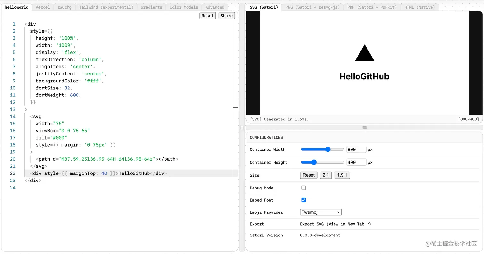Open the Advanced tab
Image resolution: width=484 pixels, height=254 pixels.
click(x=215, y=7)
